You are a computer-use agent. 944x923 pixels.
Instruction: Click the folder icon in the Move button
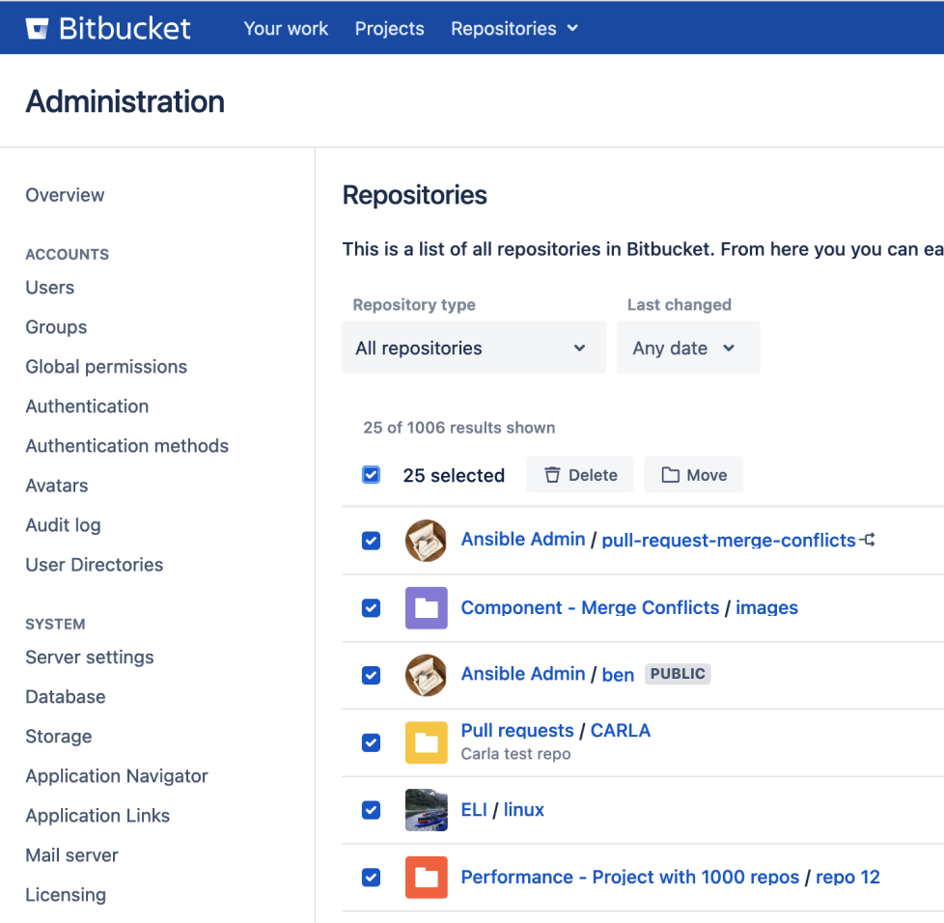tap(670, 475)
